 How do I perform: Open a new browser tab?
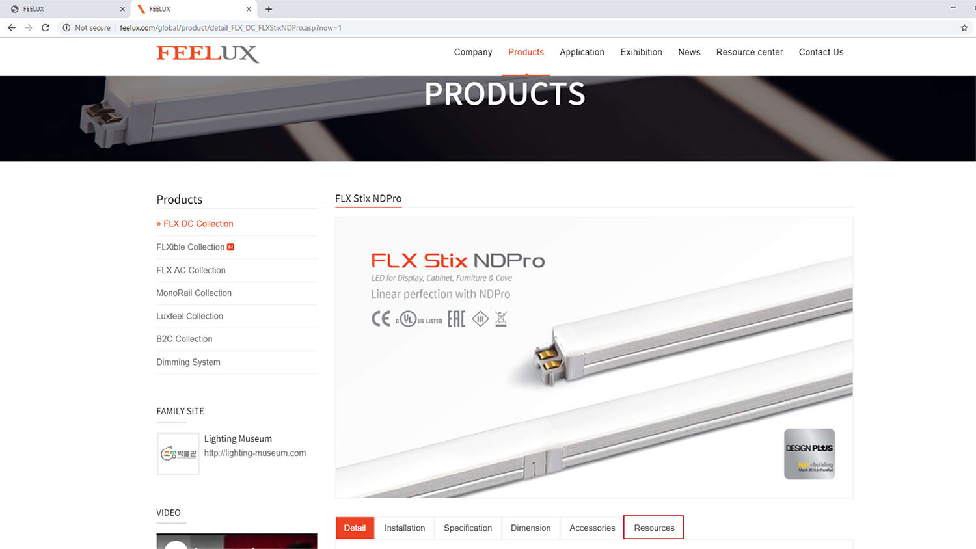269,9
